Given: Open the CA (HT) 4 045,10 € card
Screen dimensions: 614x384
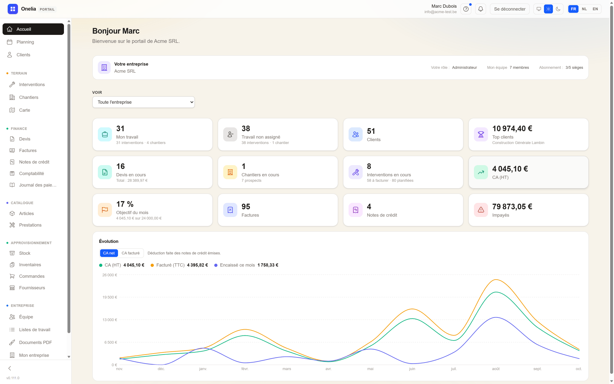Looking at the screenshot, I should 528,172.
